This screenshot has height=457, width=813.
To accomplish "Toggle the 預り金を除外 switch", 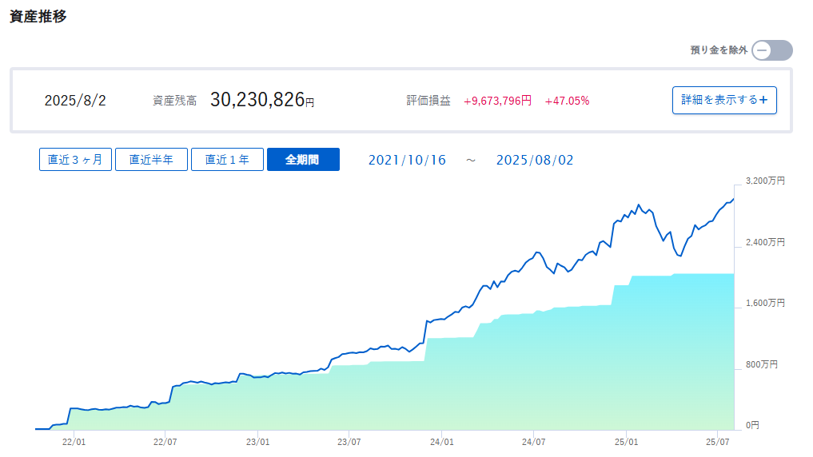I will pyautogui.click(x=772, y=50).
